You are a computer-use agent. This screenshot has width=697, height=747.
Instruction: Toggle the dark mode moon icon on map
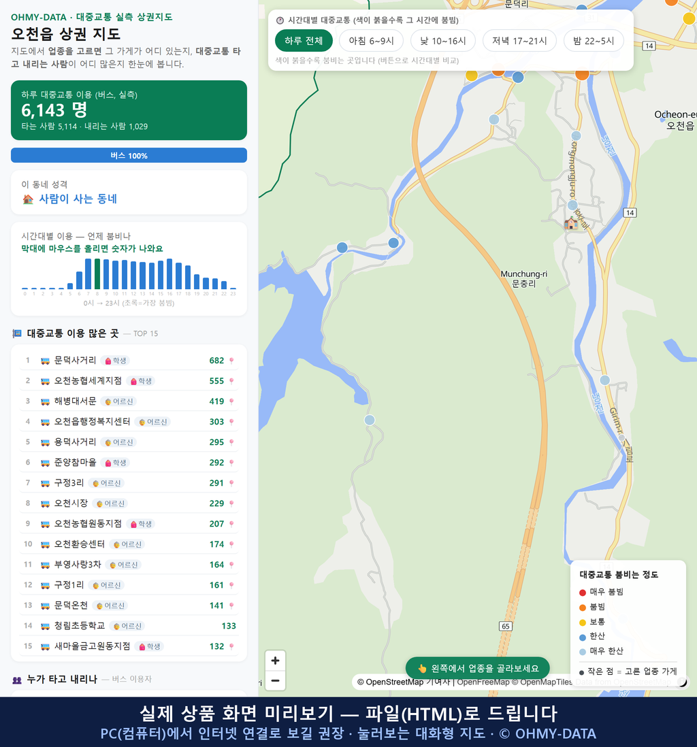click(683, 682)
